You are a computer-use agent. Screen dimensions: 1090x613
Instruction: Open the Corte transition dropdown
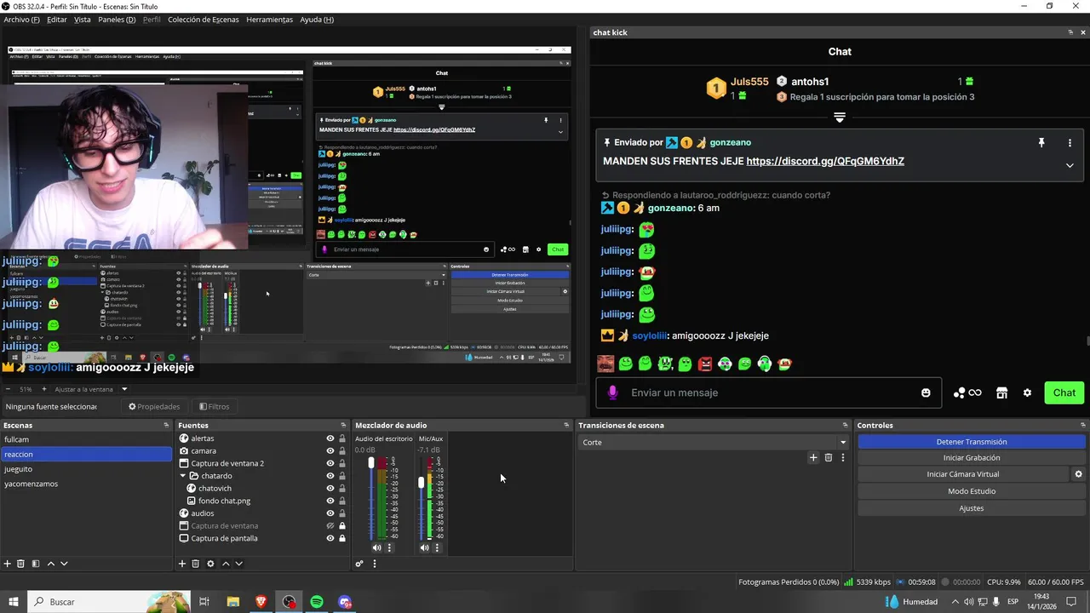click(x=714, y=442)
